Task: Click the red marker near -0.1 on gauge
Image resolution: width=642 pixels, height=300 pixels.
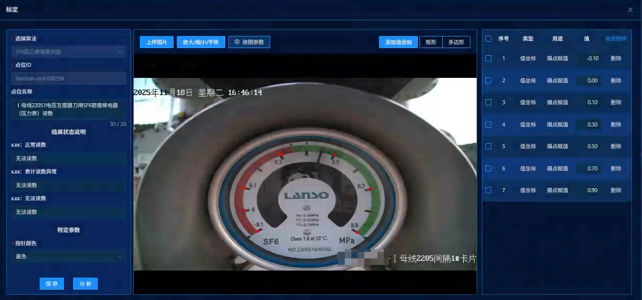Action: (x=256, y=231)
